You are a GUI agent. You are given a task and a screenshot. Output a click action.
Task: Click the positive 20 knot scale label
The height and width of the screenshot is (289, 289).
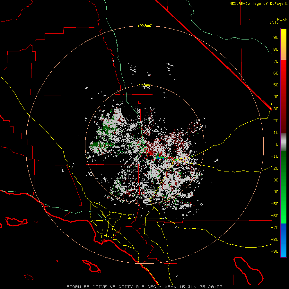point(276,121)
